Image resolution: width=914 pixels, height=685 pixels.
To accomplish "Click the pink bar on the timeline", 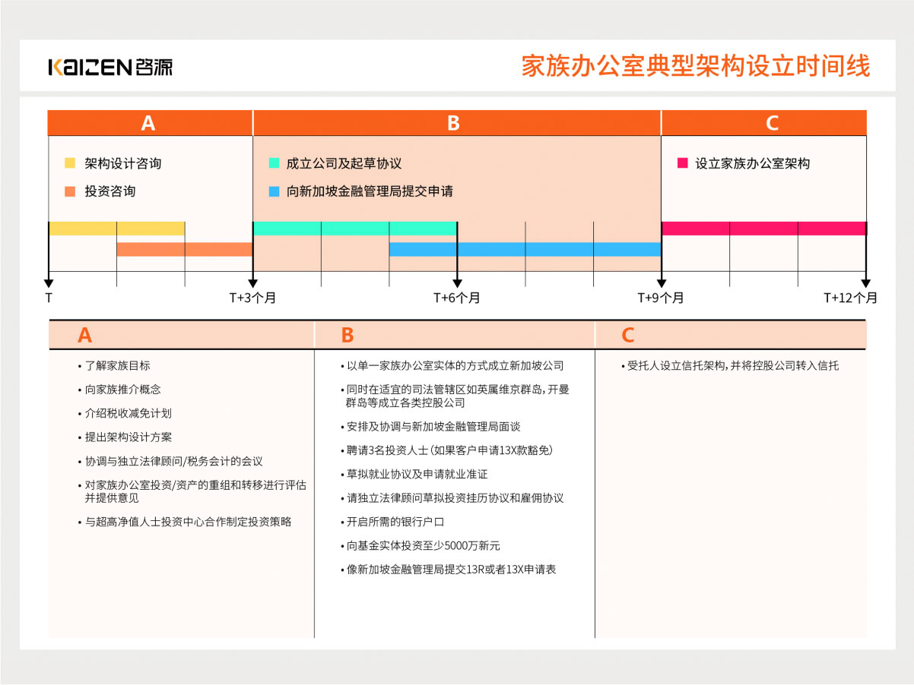I will tap(763, 229).
